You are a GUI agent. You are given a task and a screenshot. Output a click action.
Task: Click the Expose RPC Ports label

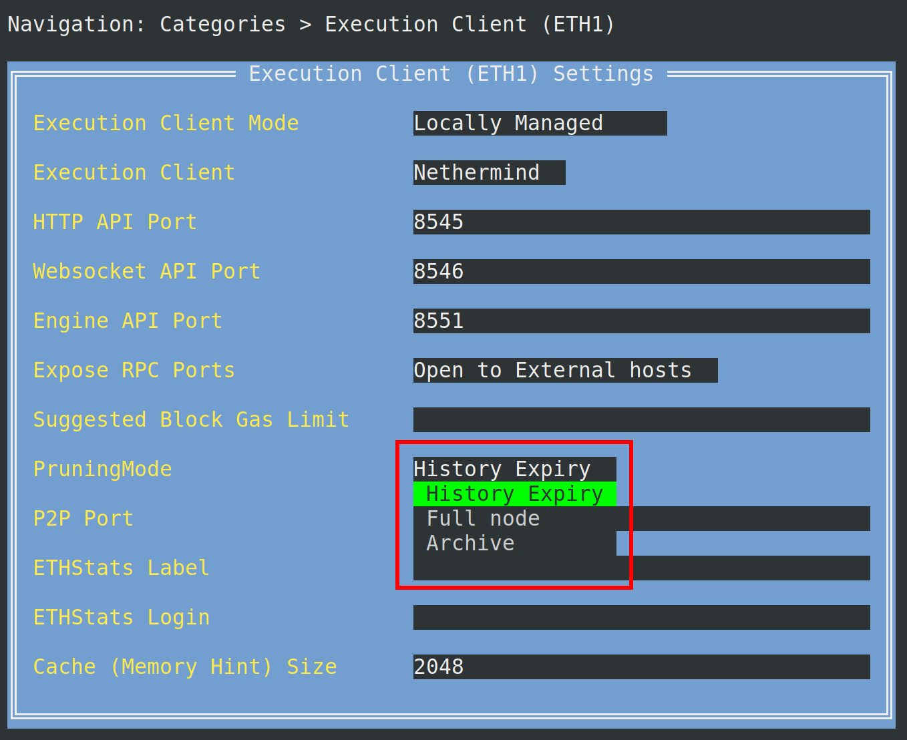point(134,371)
